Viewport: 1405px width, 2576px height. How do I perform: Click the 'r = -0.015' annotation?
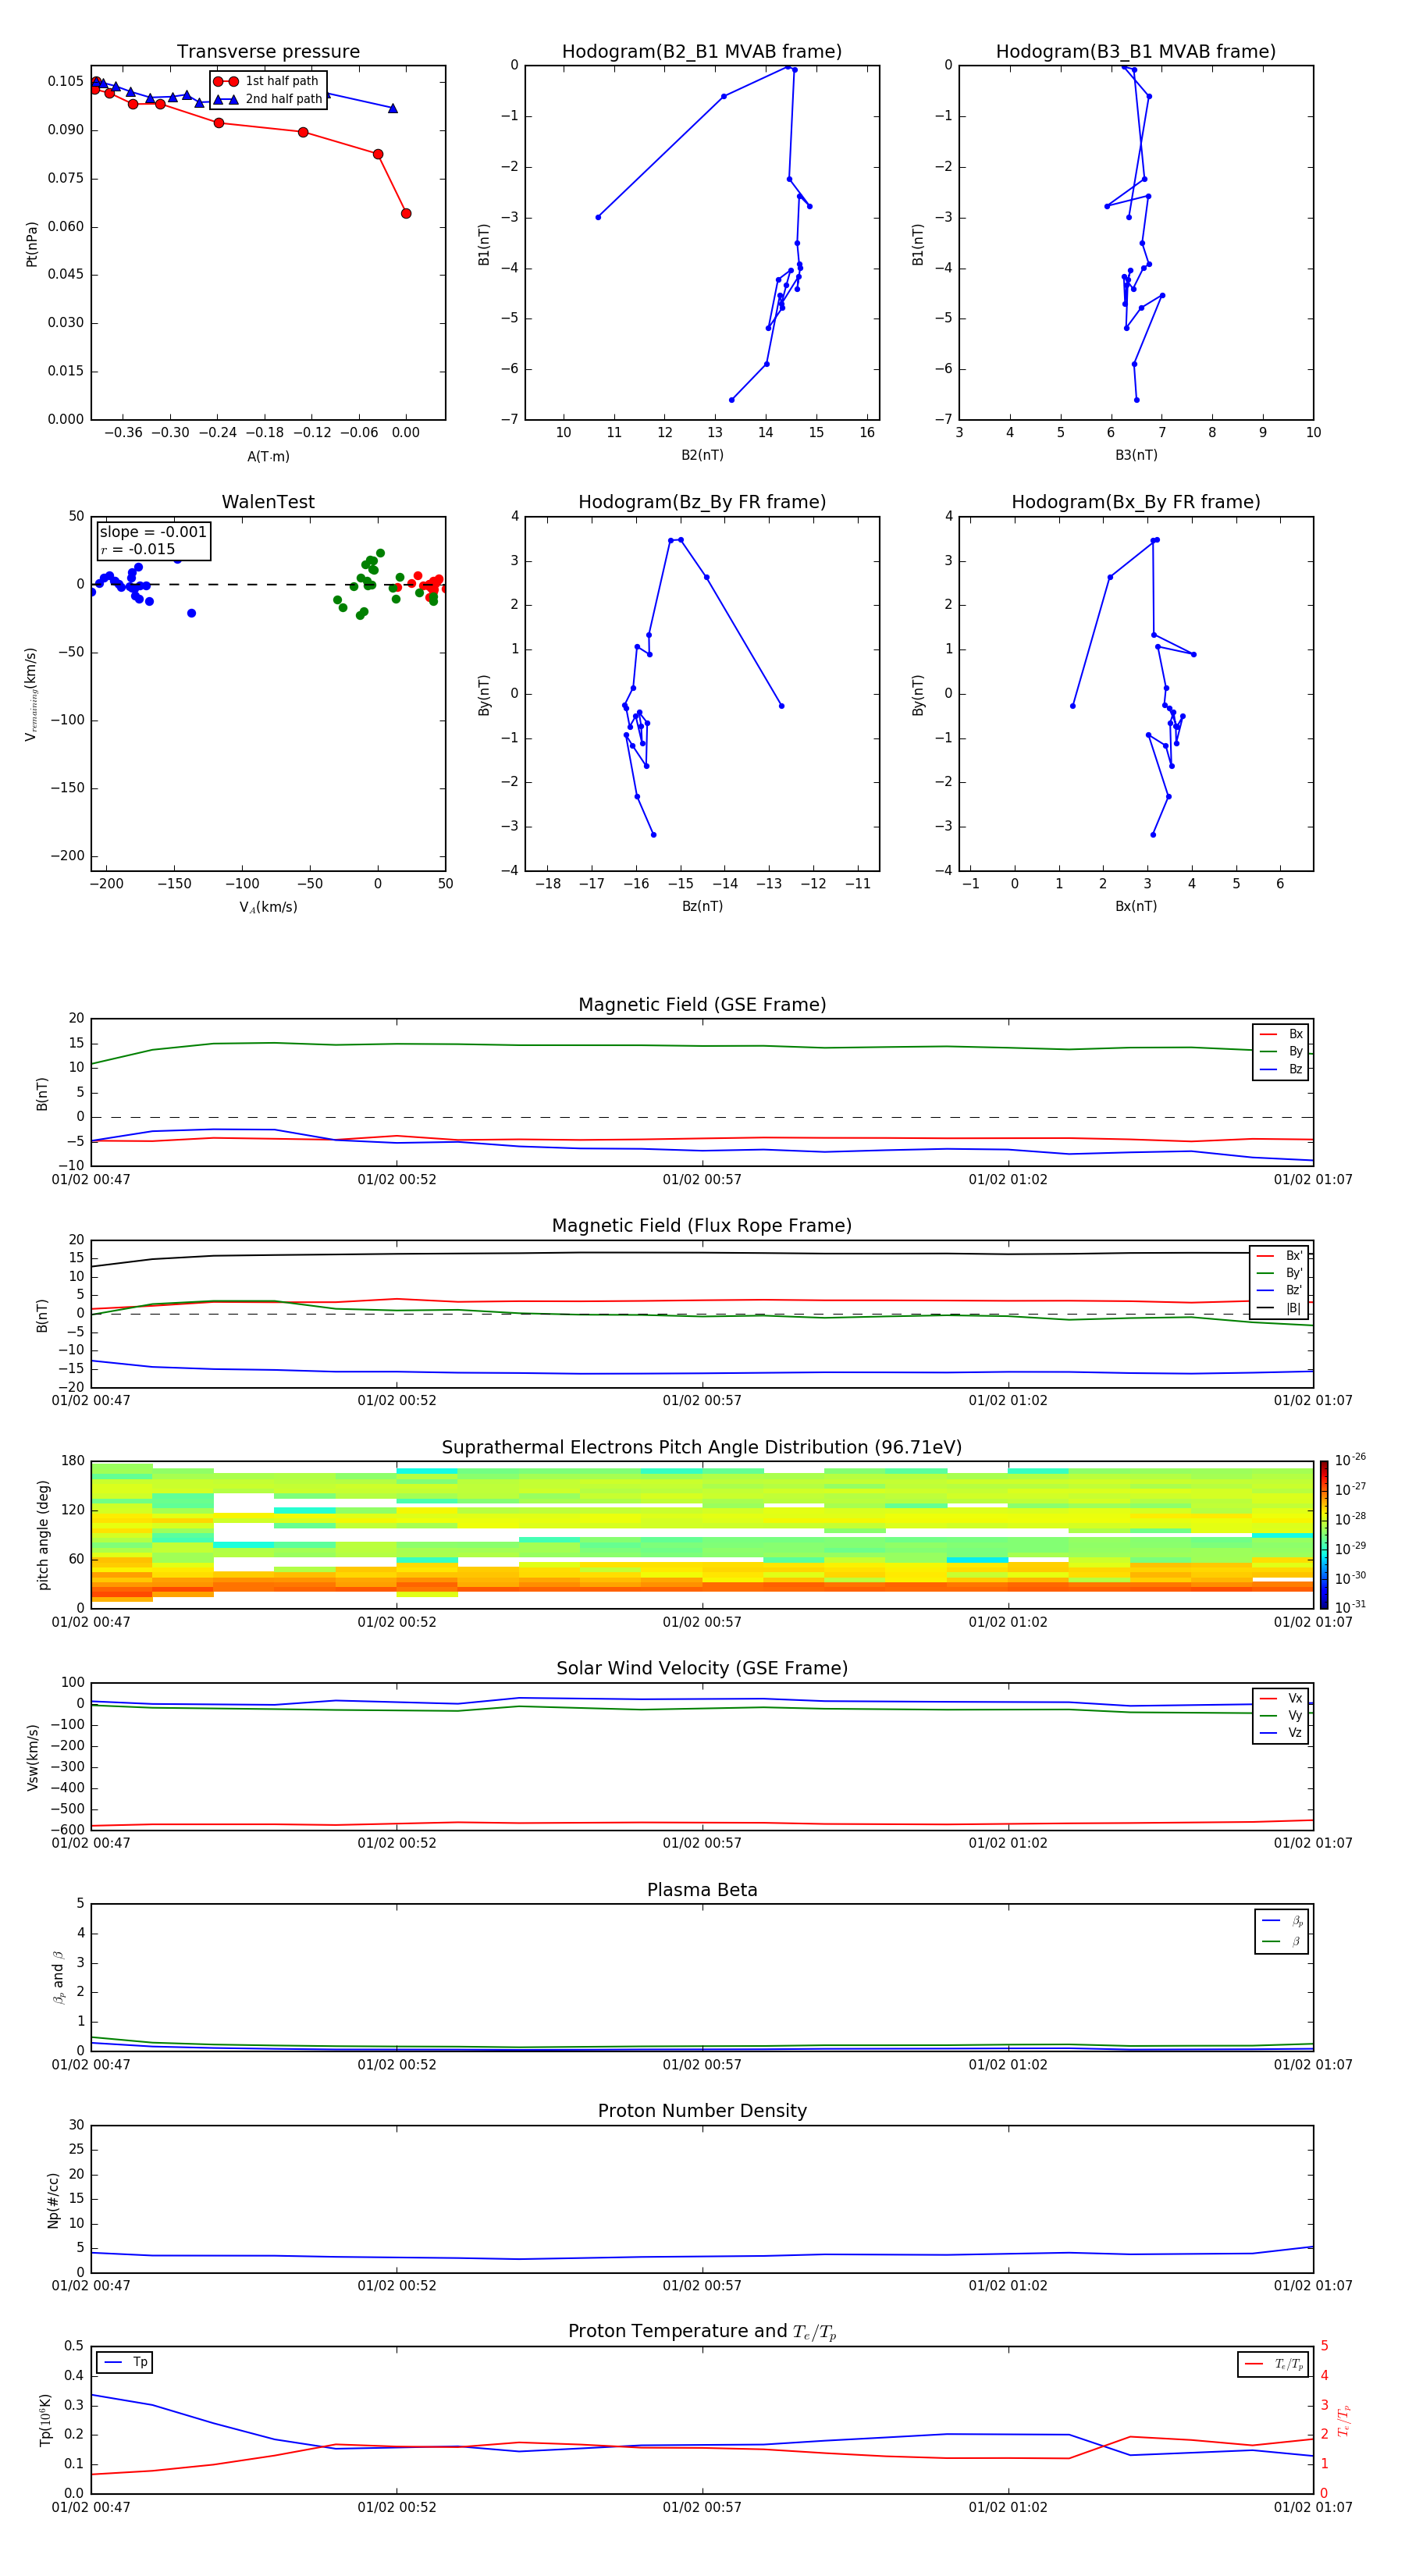(x=138, y=549)
